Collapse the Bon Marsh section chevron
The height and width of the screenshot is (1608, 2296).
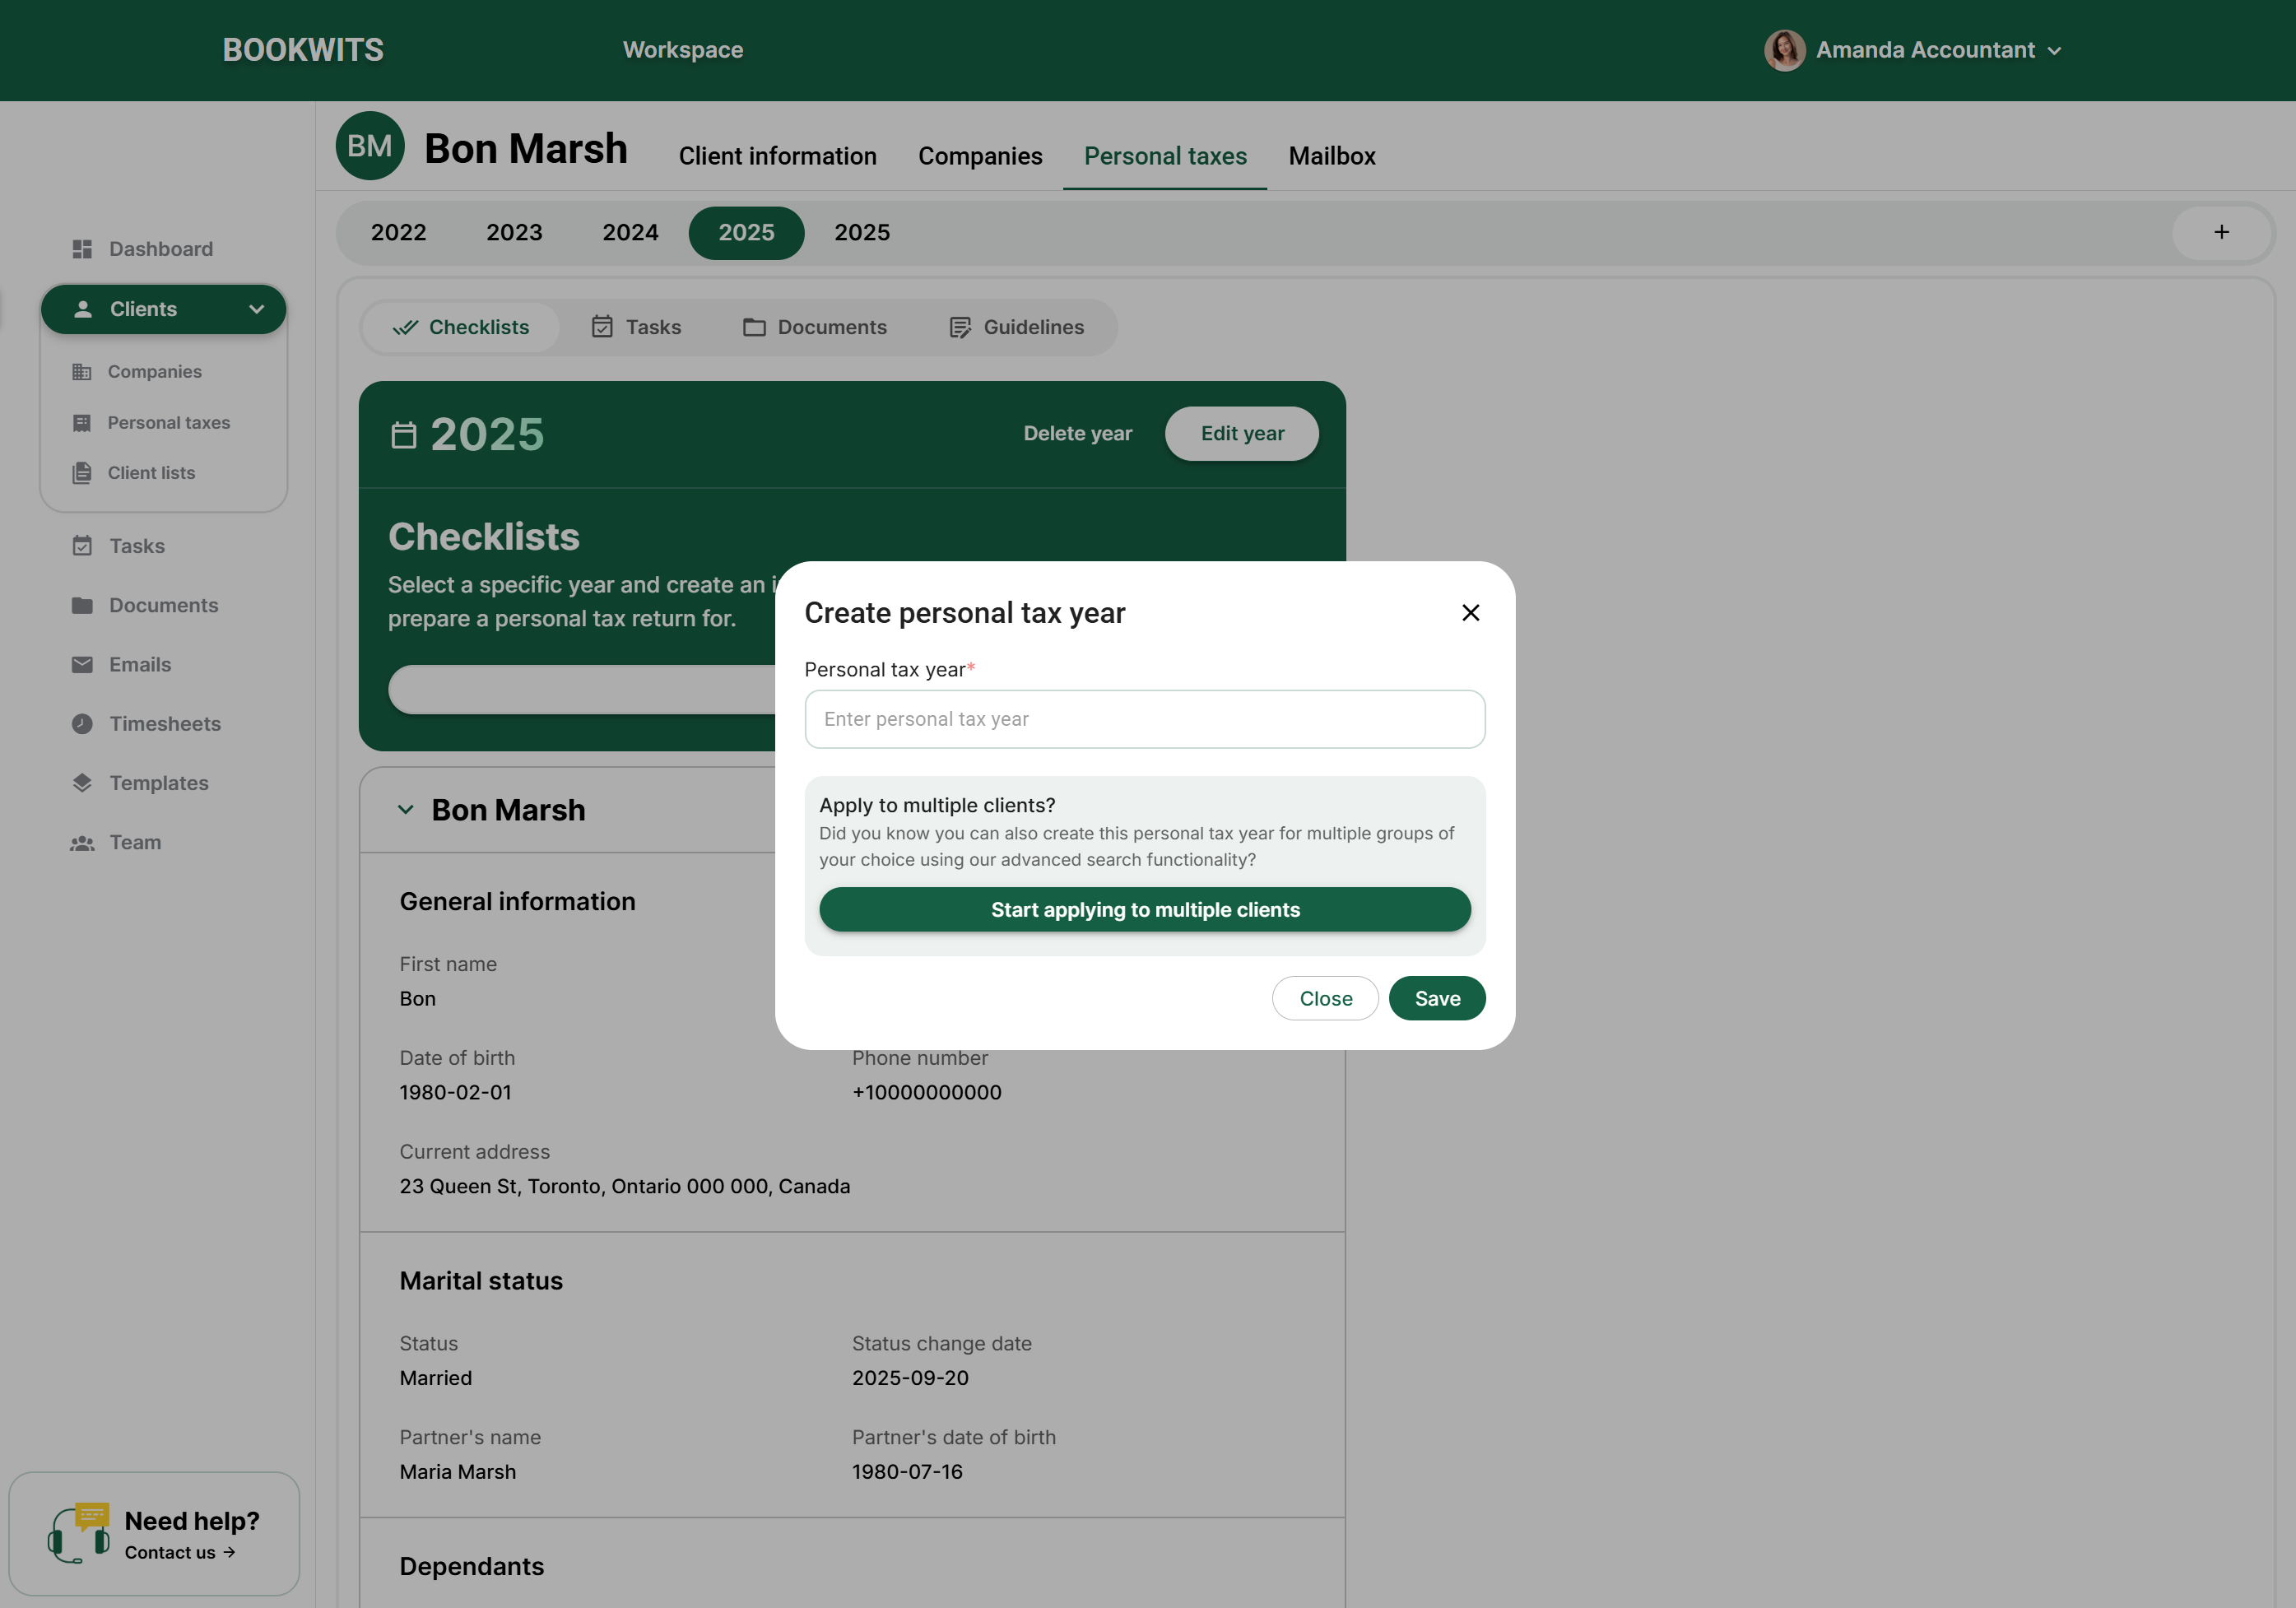pyautogui.click(x=405, y=810)
